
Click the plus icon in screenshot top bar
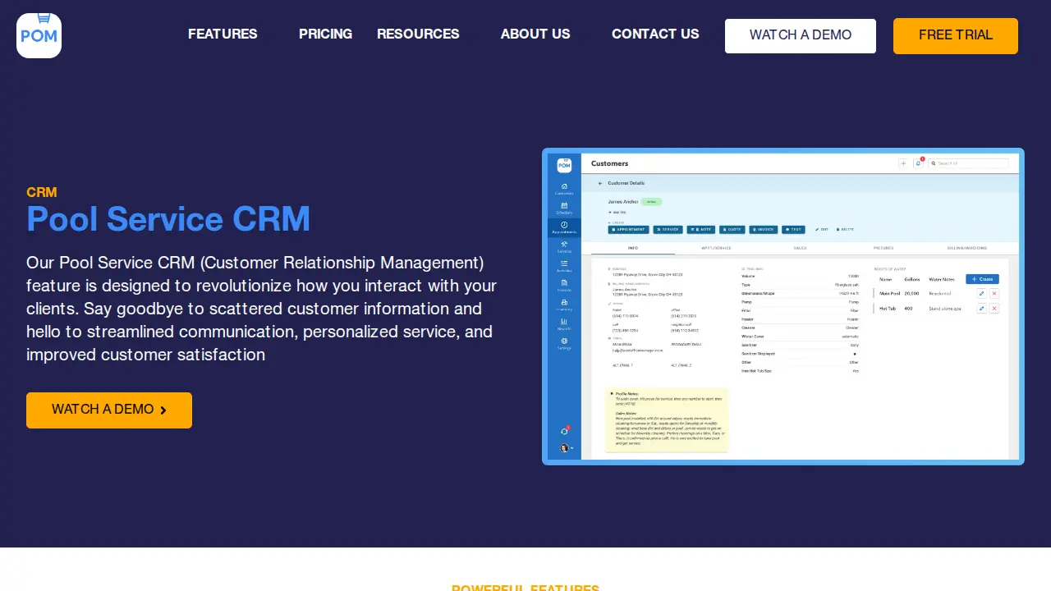click(903, 163)
